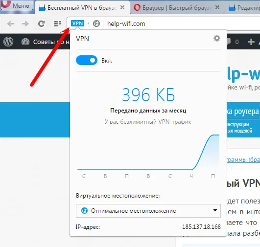This screenshot has height=247, width=260.
Task: Close the Бесплатный VPN в браузере tab
Action: click(x=122, y=7)
